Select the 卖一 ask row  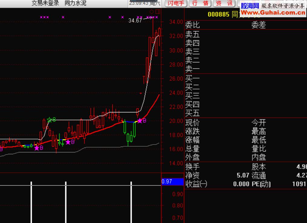246,69
